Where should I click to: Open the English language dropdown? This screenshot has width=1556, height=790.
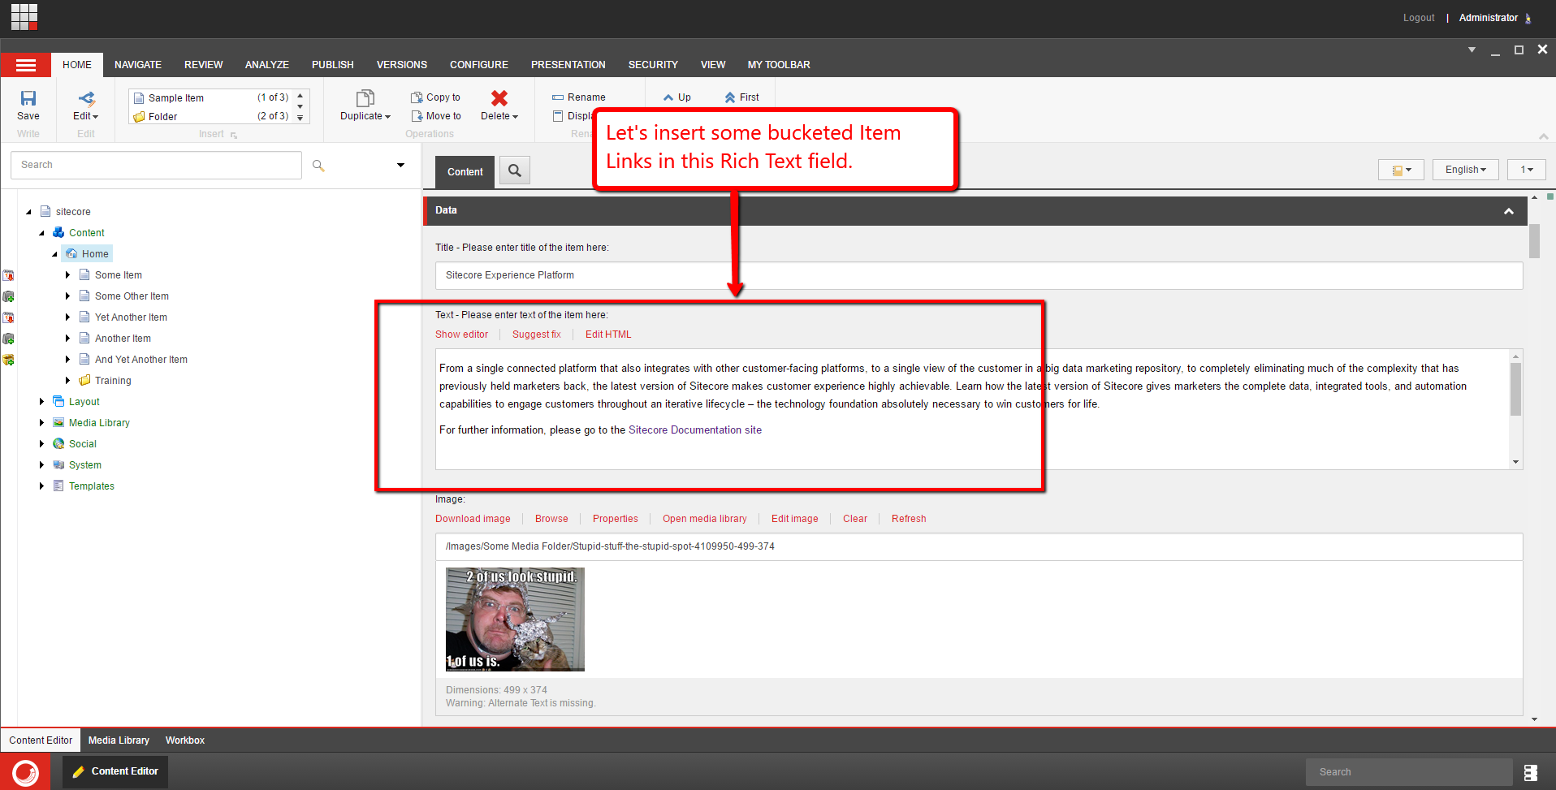1465,170
